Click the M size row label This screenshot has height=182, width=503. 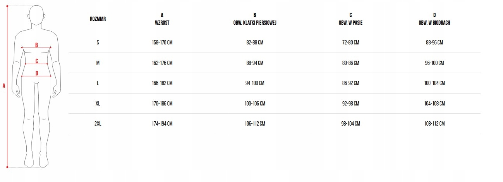click(98, 63)
